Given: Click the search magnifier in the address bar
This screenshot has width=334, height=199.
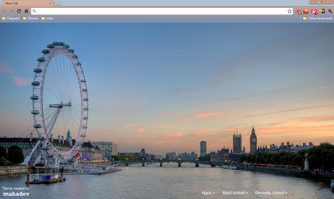Looking at the screenshot, I should tap(34, 11).
